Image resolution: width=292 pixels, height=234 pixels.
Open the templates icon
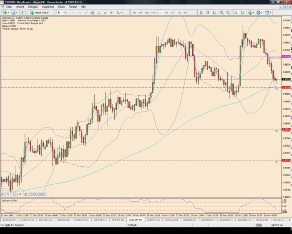point(267,13)
